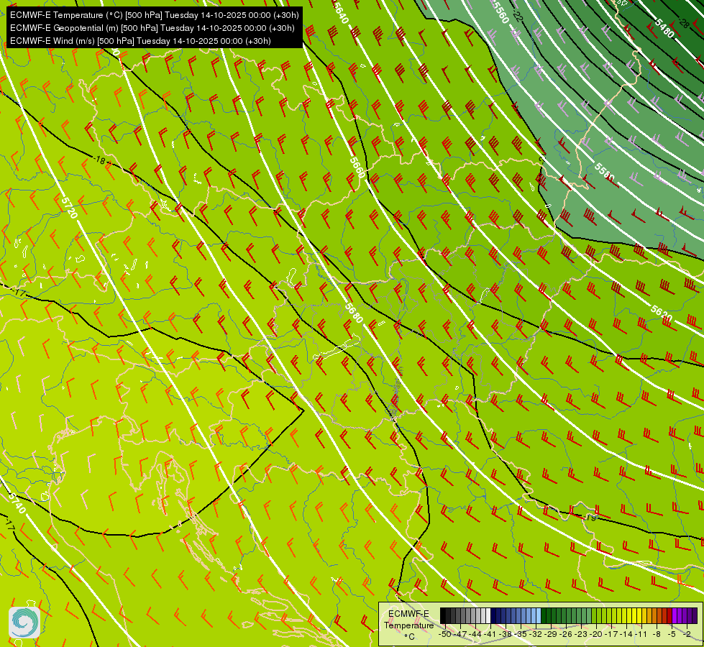Viewport: 704px width, 647px height.
Task: Select the 5640 geopotential contour label
Action: 340,14
